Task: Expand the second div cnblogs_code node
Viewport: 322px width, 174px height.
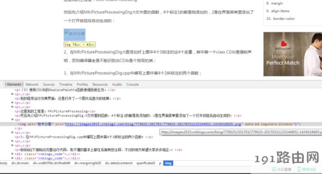Action: (12, 158)
